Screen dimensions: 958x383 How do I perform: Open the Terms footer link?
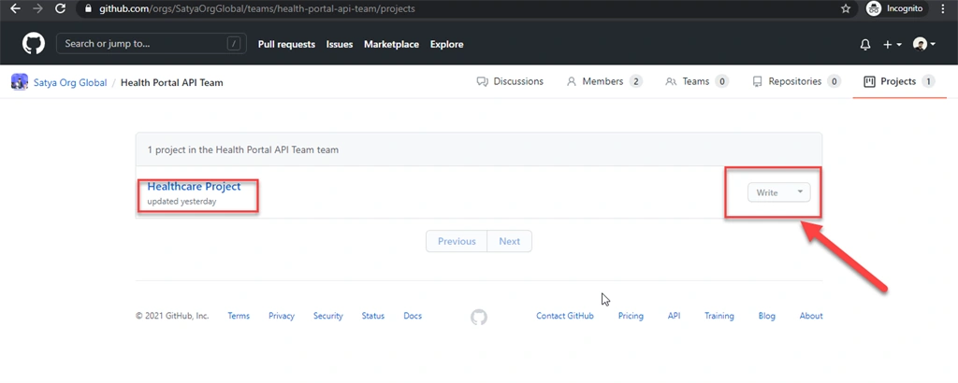[239, 316]
